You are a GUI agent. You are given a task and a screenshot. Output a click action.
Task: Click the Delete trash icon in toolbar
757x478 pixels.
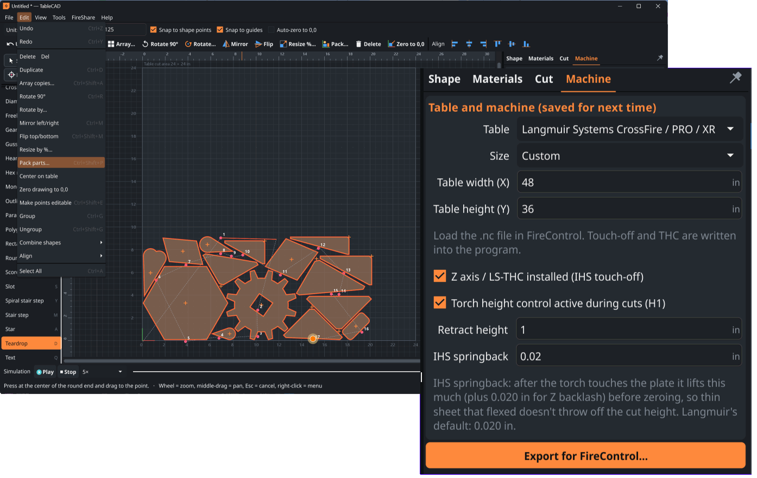click(358, 44)
